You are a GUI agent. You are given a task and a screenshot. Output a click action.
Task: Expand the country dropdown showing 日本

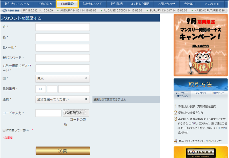62,78
